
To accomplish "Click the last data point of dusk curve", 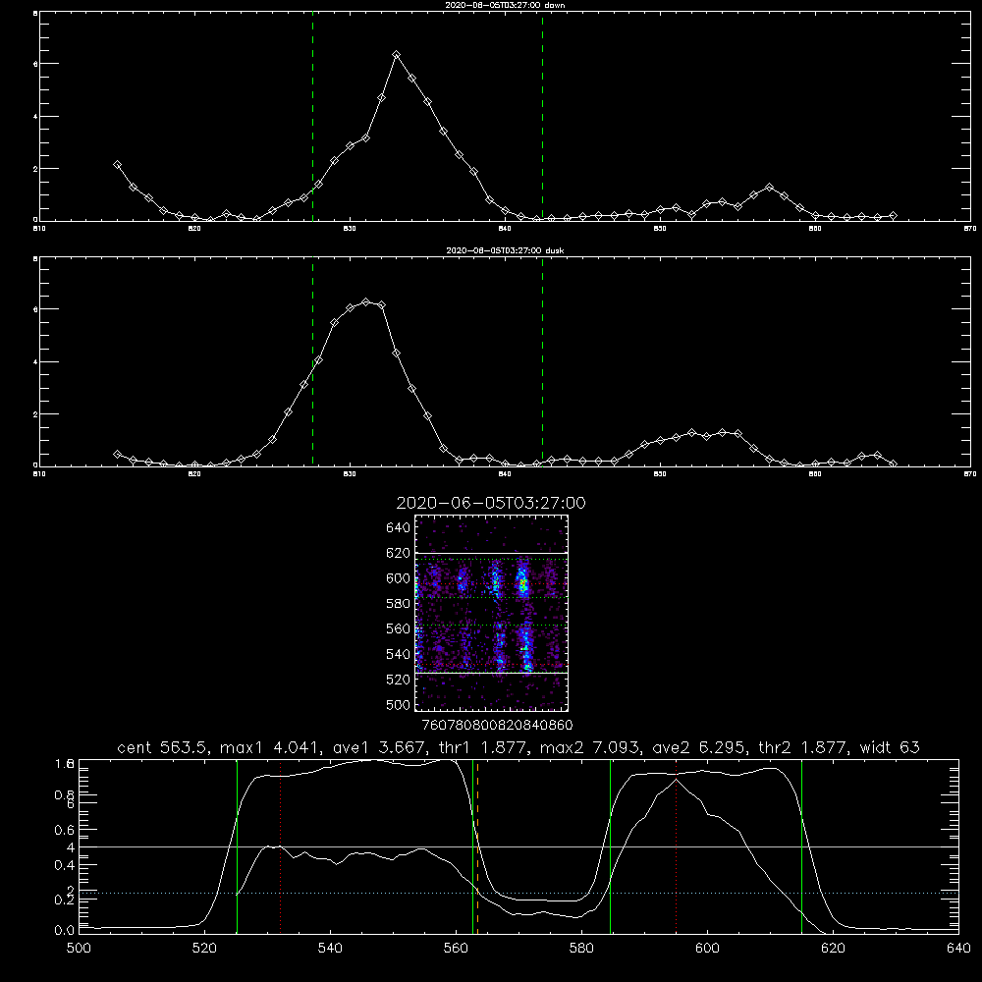I will [x=893, y=464].
